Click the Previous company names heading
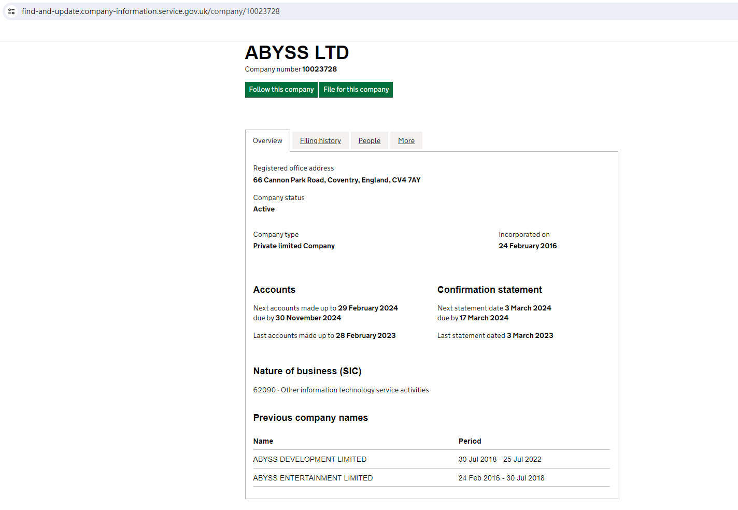 [310, 418]
